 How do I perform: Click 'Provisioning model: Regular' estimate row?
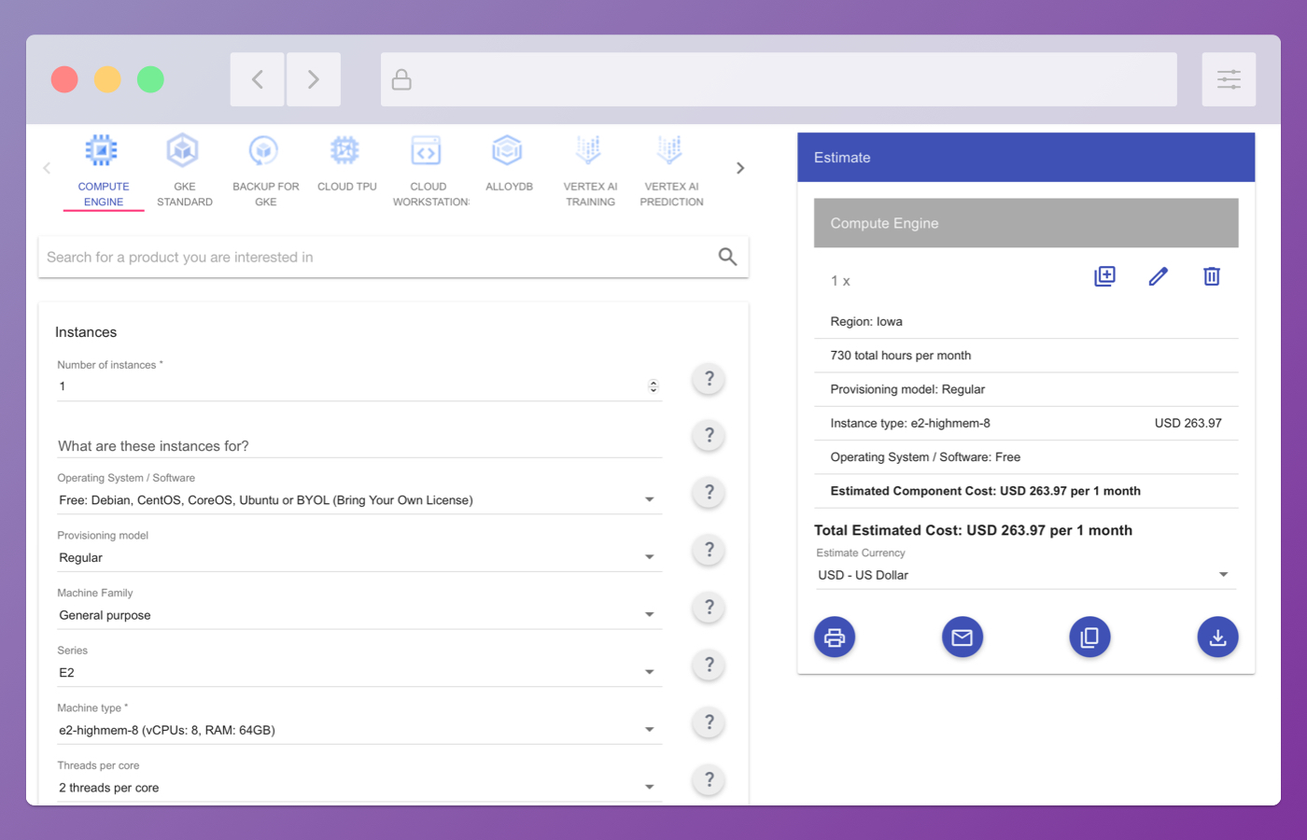(x=1026, y=389)
